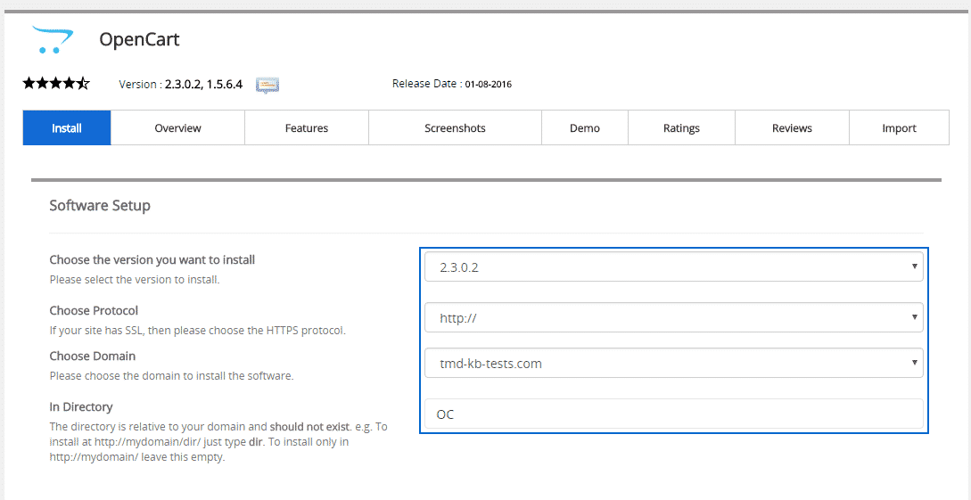This screenshot has width=971, height=500.
Task: Open the Reviews tab
Action: tap(792, 128)
